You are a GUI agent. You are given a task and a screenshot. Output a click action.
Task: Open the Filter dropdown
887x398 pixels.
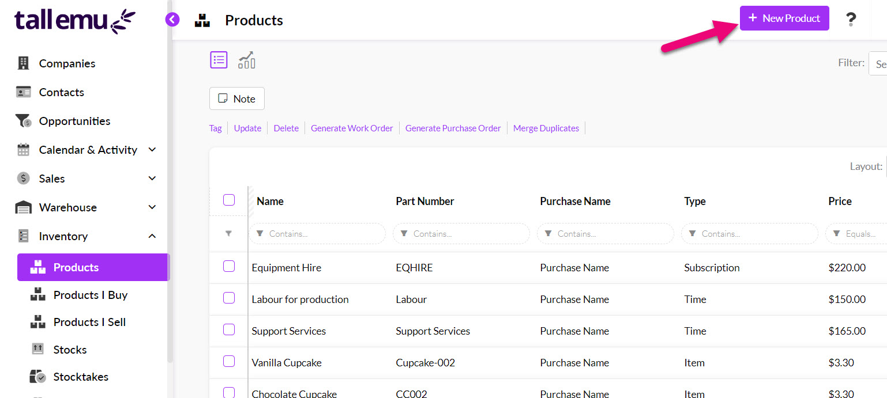point(878,63)
